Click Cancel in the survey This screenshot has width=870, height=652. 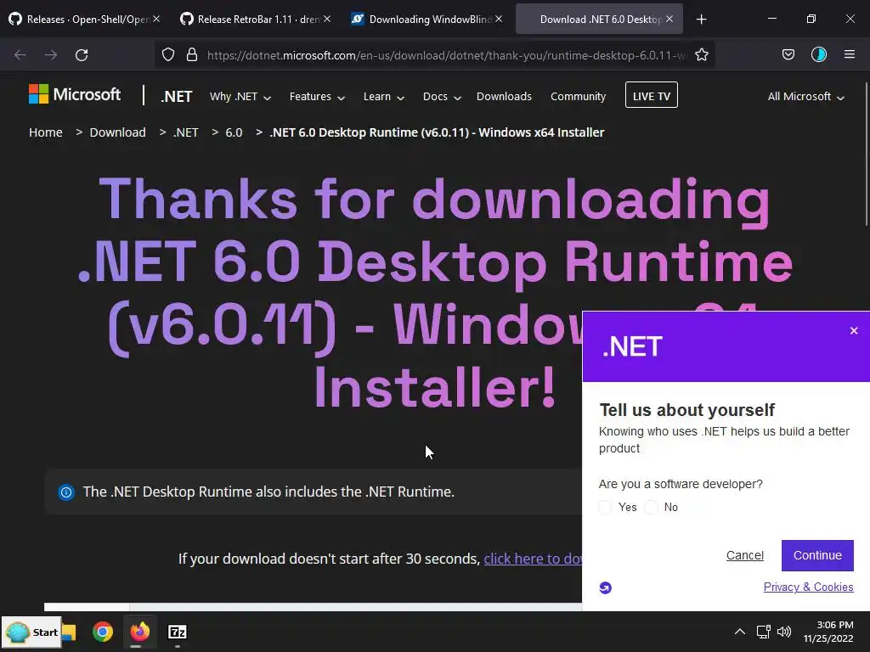click(x=744, y=555)
